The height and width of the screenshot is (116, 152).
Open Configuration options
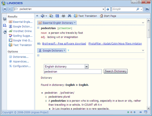click(20, 66)
